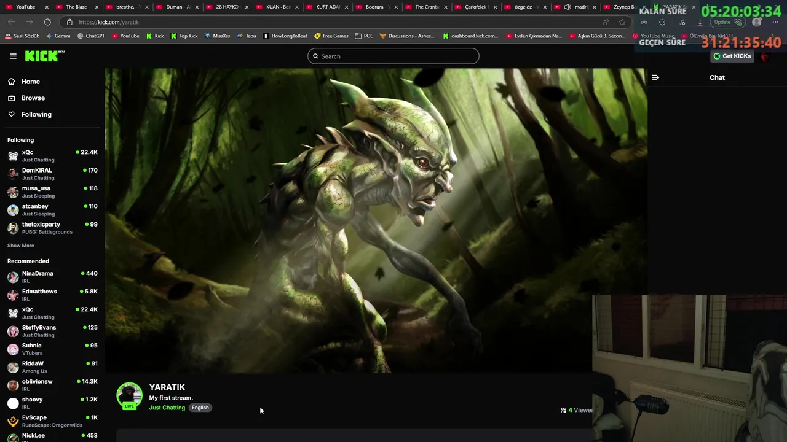The height and width of the screenshot is (442, 787).
Task: Click the search magnifier icon
Action: coord(315,56)
